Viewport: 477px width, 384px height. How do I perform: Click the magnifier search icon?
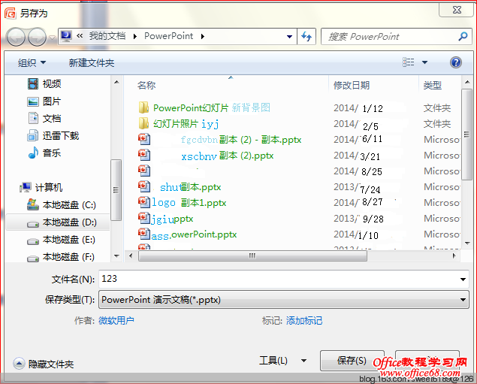463,37
